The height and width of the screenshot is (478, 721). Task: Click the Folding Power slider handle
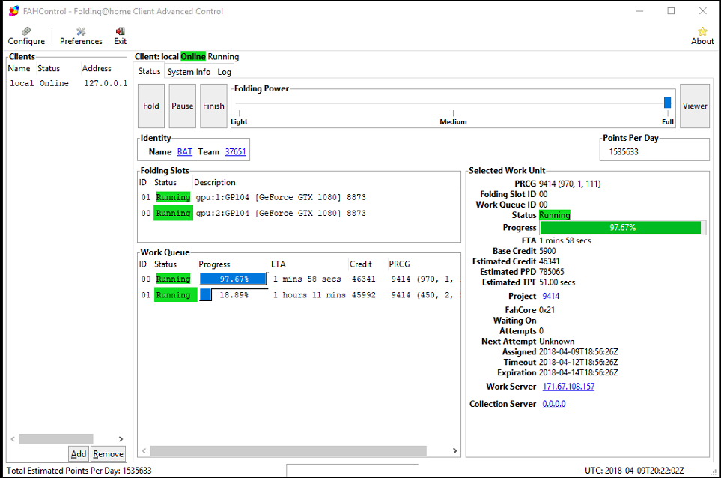667,103
